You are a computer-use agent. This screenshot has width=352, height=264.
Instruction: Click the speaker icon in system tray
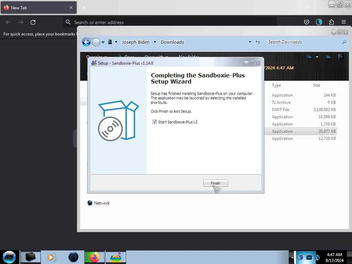[317, 257]
